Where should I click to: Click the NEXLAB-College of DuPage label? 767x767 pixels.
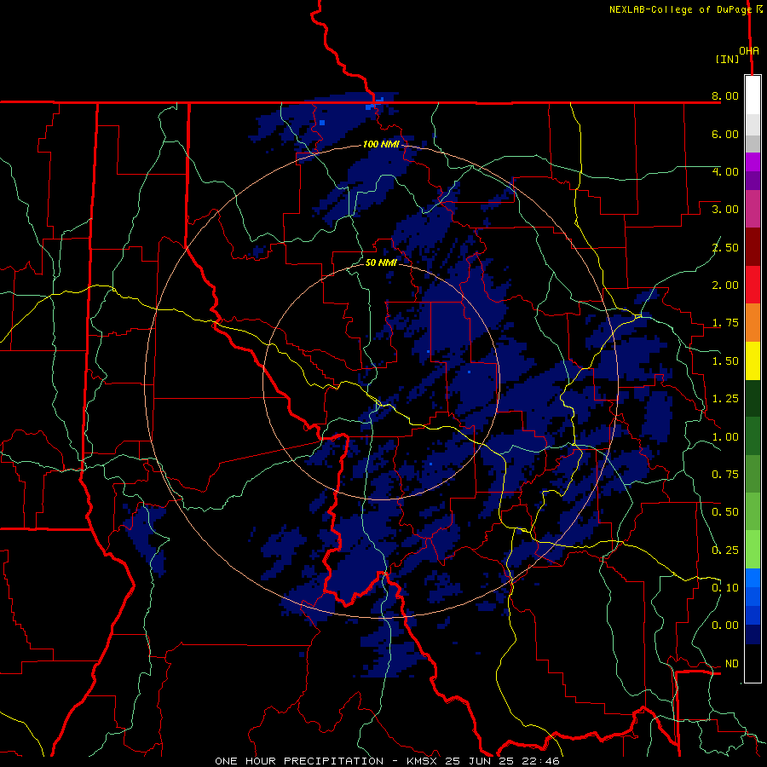tap(680, 9)
